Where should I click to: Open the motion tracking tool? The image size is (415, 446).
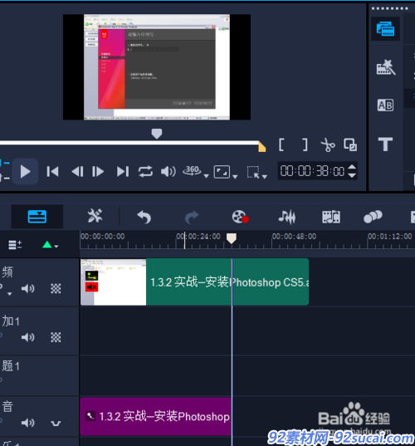(x=373, y=217)
